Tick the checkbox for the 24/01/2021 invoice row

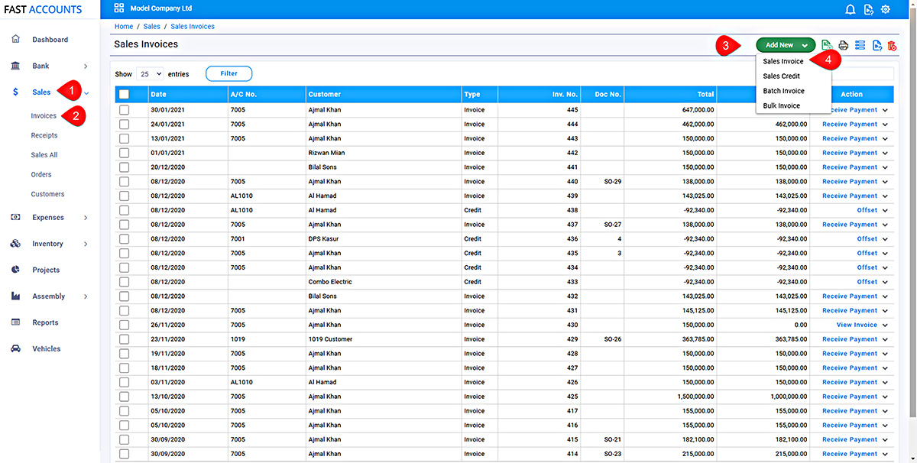124,124
